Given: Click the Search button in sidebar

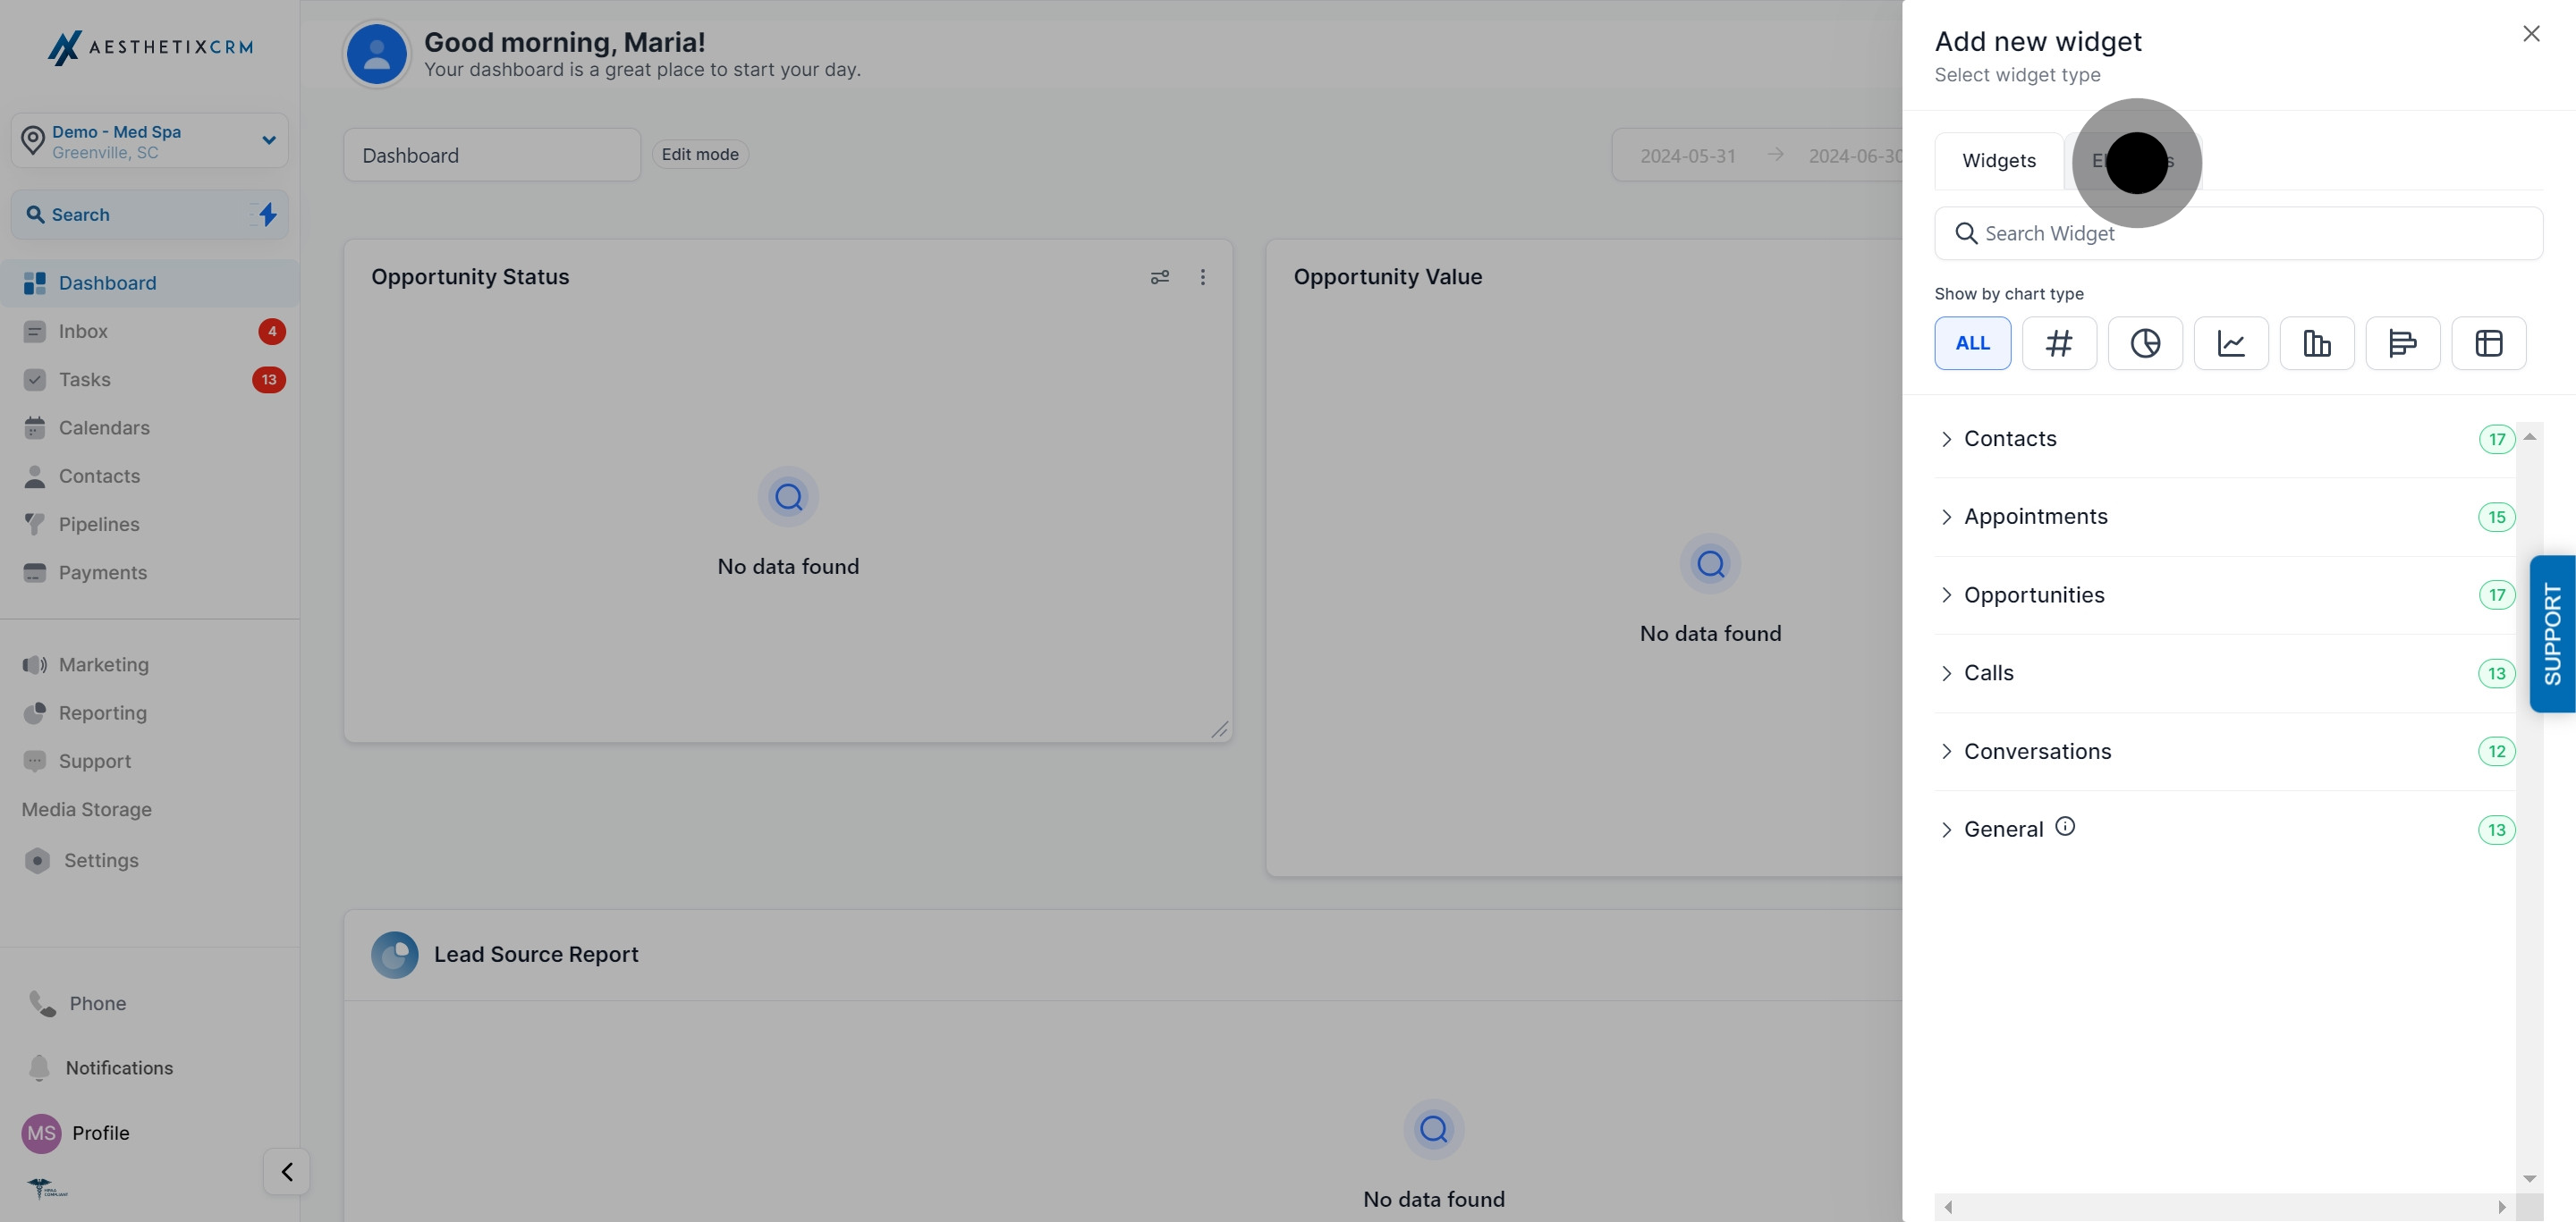Looking at the screenshot, I should click(x=150, y=215).
